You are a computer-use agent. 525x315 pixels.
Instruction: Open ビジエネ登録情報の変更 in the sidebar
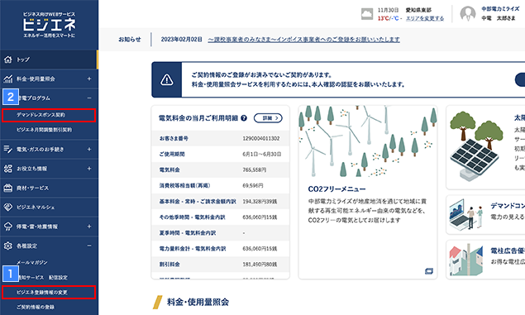coord(49,292)
